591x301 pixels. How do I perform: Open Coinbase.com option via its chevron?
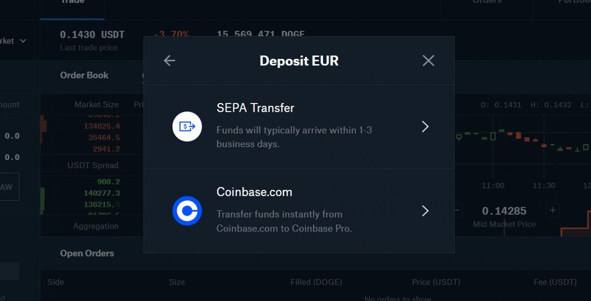(x=425, y=211)
